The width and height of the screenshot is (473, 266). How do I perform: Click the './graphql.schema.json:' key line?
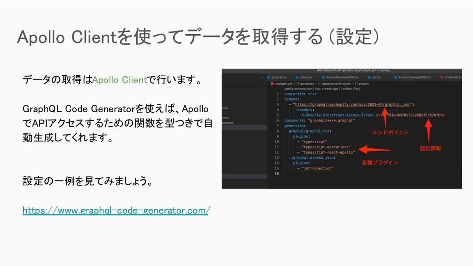click(312, 157)
